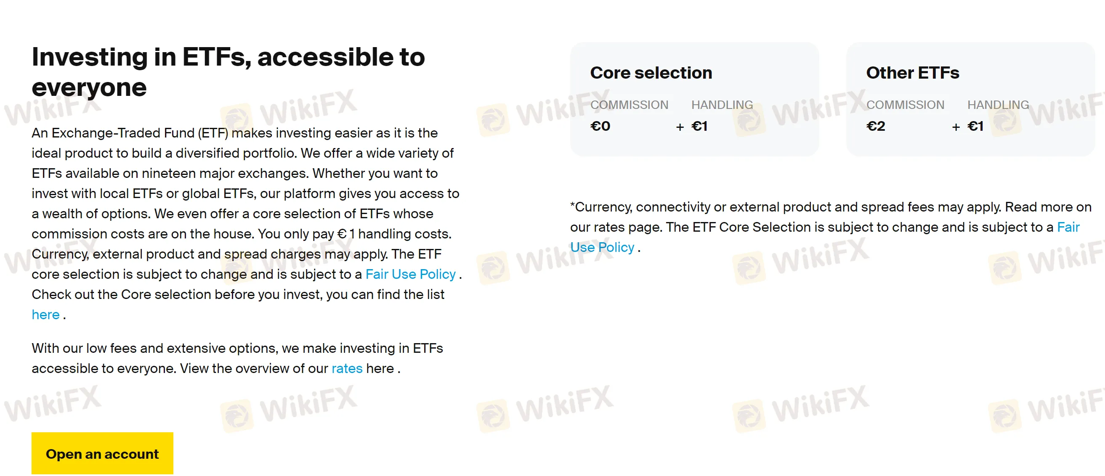Follow the 'here' link to the Core selection list
The image size is (1105, 476).
click(45, 315)
